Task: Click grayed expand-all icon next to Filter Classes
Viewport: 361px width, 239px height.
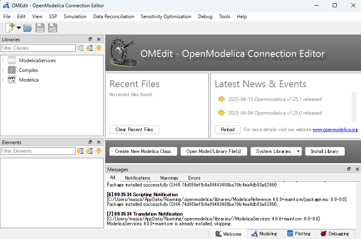Action: point(81,48)
